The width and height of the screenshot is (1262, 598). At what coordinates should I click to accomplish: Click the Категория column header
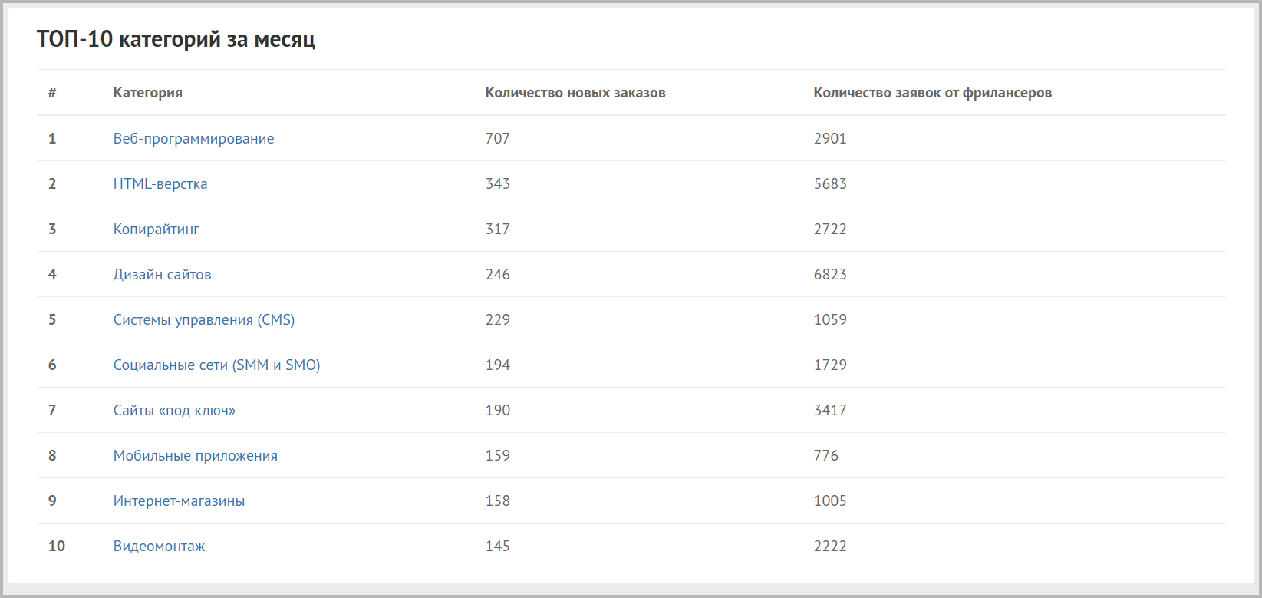(147, 93)
